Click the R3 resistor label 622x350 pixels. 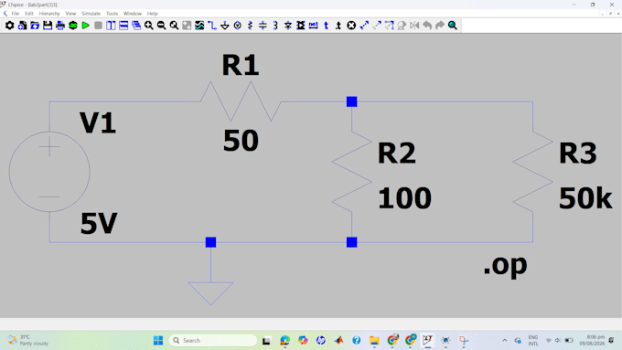click(x=577, y=154)
